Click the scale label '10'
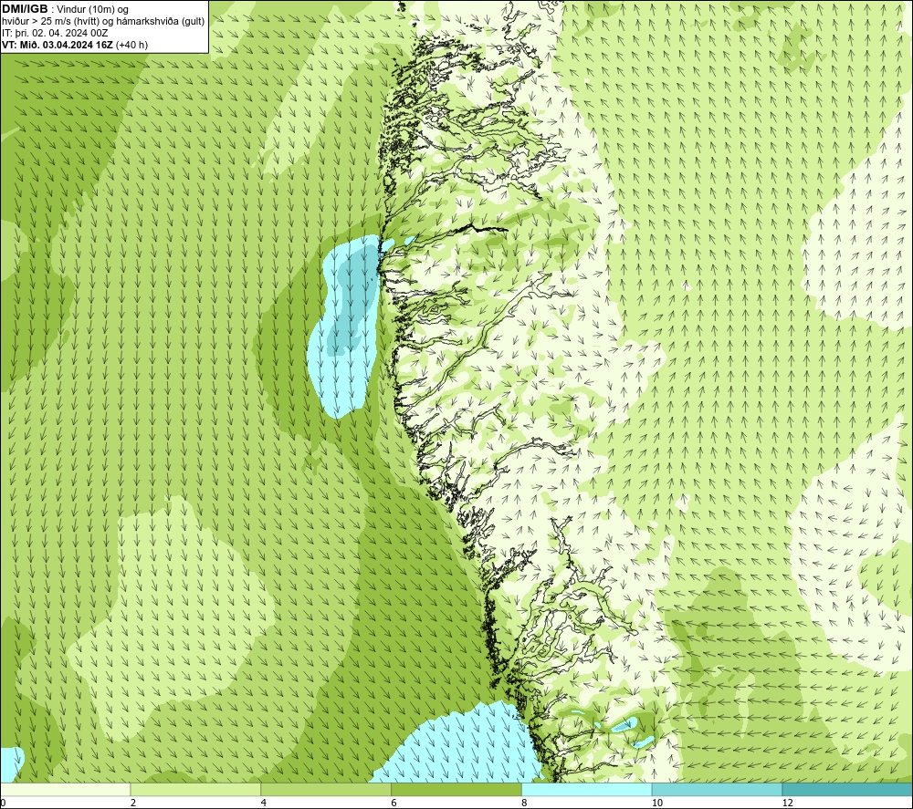This screenshot has height=809, width=913. point(657,803)
